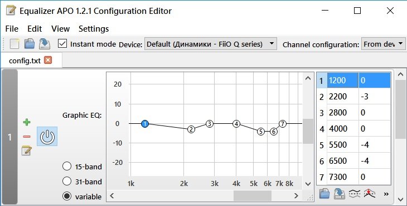
Task: Open the Settings menu
Action: (x=94, y=29)
